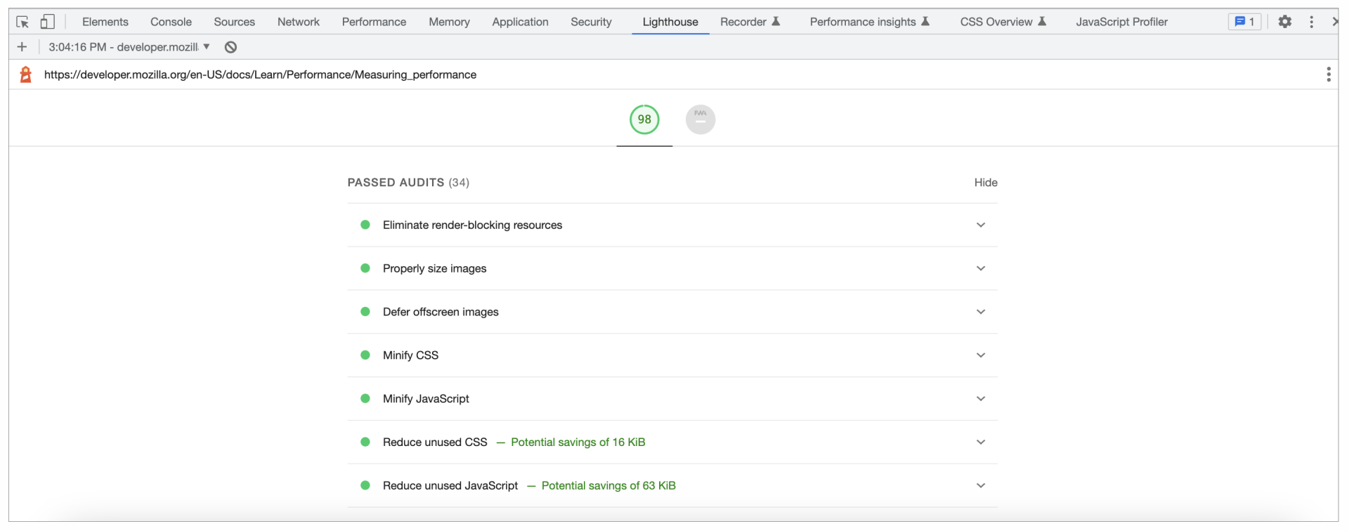
Task: Toggle the device toolbar icon
Action: click(x=47, y=22)
